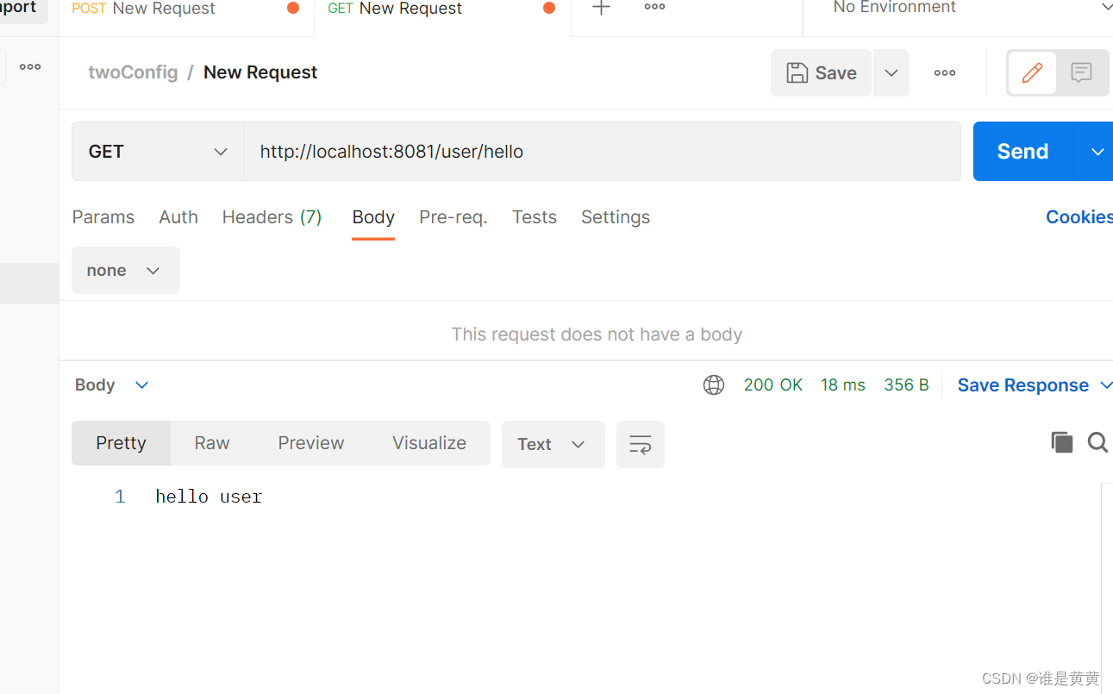The width and height of the screenshot is (1113, 694).
Task: Open sidebar three-dot options menu
Action: 30,66
